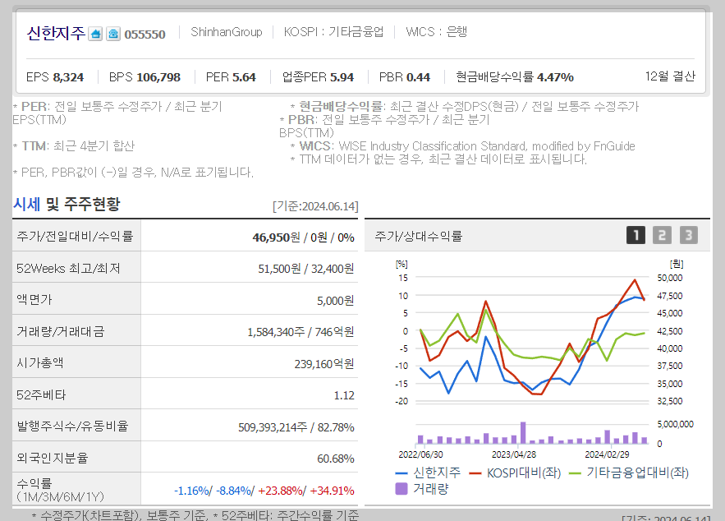The image size is (725, 521).
Task: Select 52주베타 value 1.12
Action: pos(344,395)
